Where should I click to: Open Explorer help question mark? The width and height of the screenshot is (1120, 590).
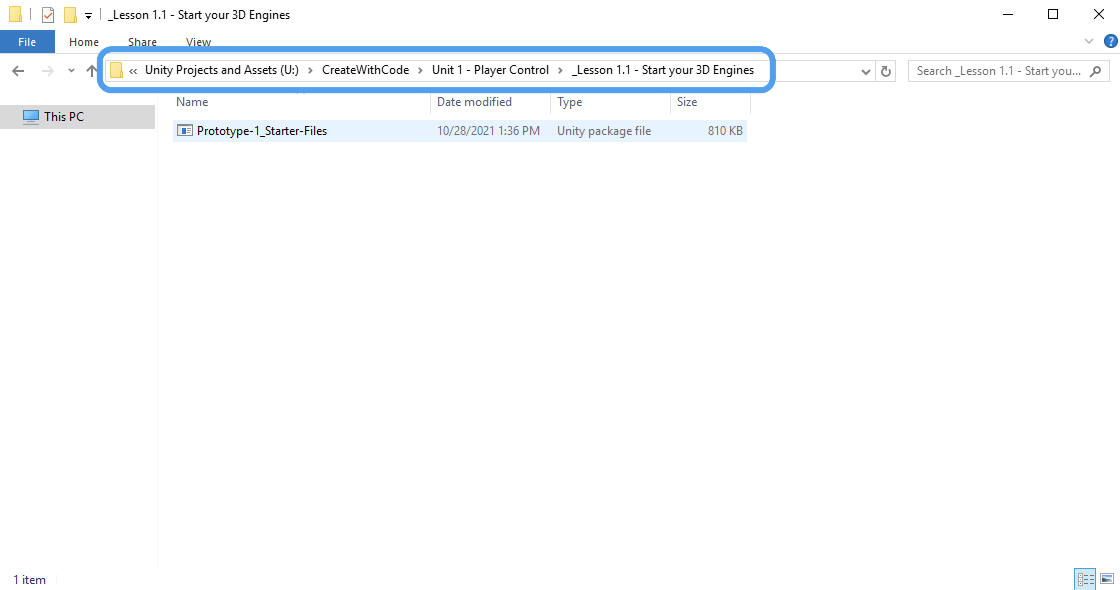click(x=1110, y=41)
